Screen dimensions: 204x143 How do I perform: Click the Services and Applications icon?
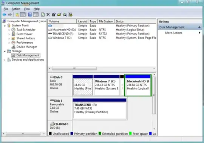click(x=9, y=59)
